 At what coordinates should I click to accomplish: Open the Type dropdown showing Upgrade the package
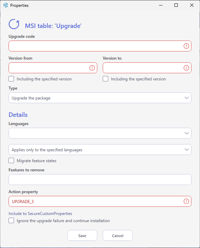point(100,98)
